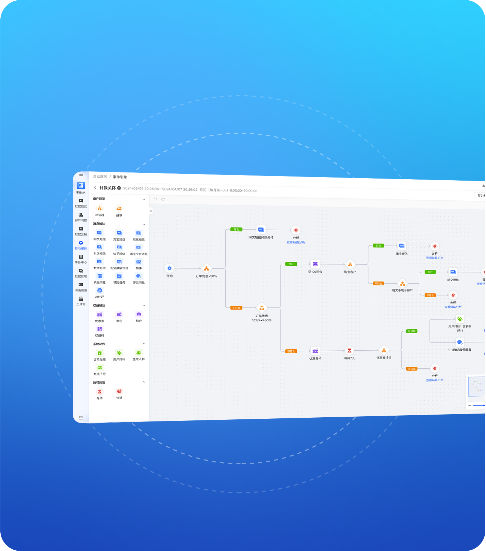This screenshot has width=486, height=551.
Task: Open 查看链路分析 after 淘宝短信 node
Action: tap(435, 258)
